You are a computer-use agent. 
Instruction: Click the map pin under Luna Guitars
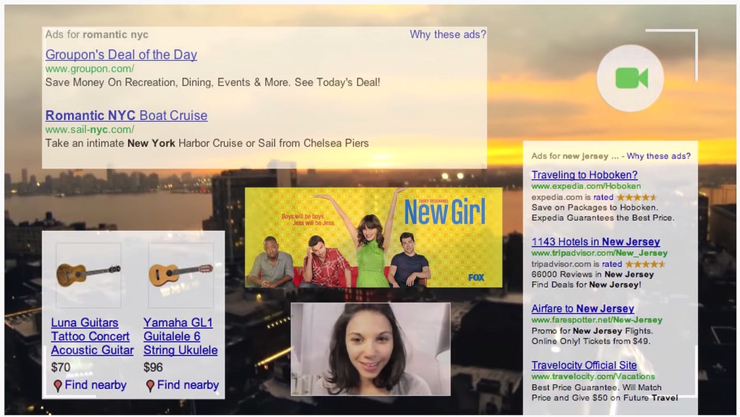tap(58, 386)
